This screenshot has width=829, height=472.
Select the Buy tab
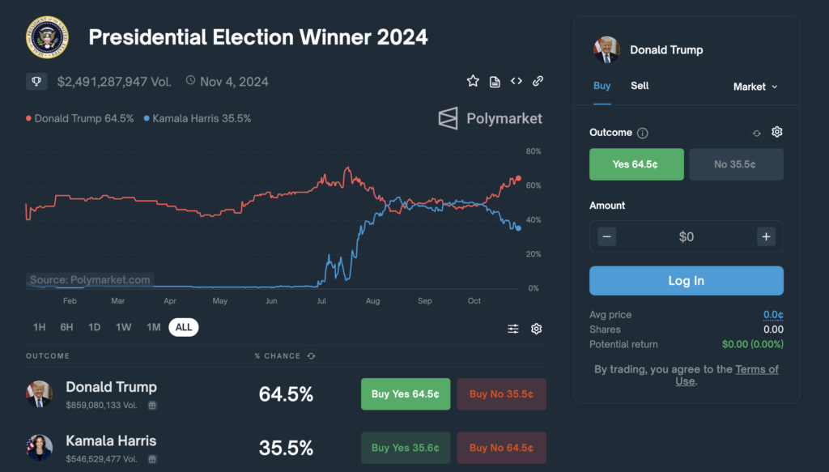pyautogui.click(x=602, y=86)
